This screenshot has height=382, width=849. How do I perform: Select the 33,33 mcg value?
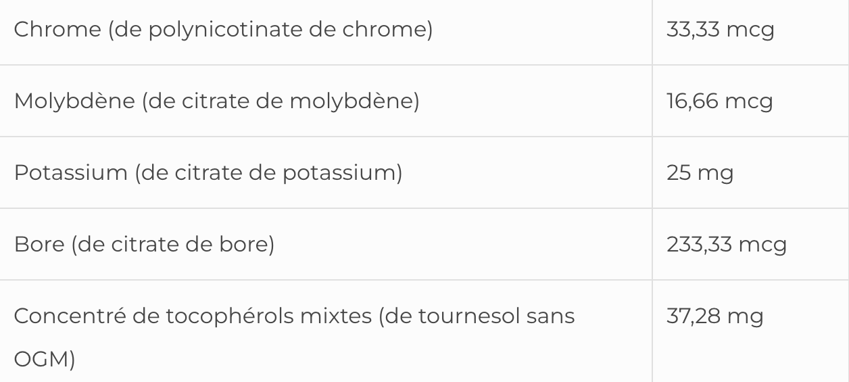coord(721,30)
